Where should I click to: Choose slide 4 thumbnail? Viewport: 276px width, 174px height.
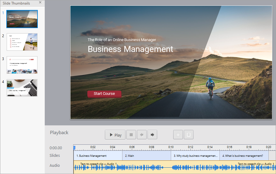click(22, 88)
